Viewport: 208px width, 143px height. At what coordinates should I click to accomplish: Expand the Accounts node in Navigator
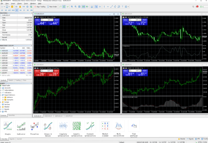coord(1,88)
